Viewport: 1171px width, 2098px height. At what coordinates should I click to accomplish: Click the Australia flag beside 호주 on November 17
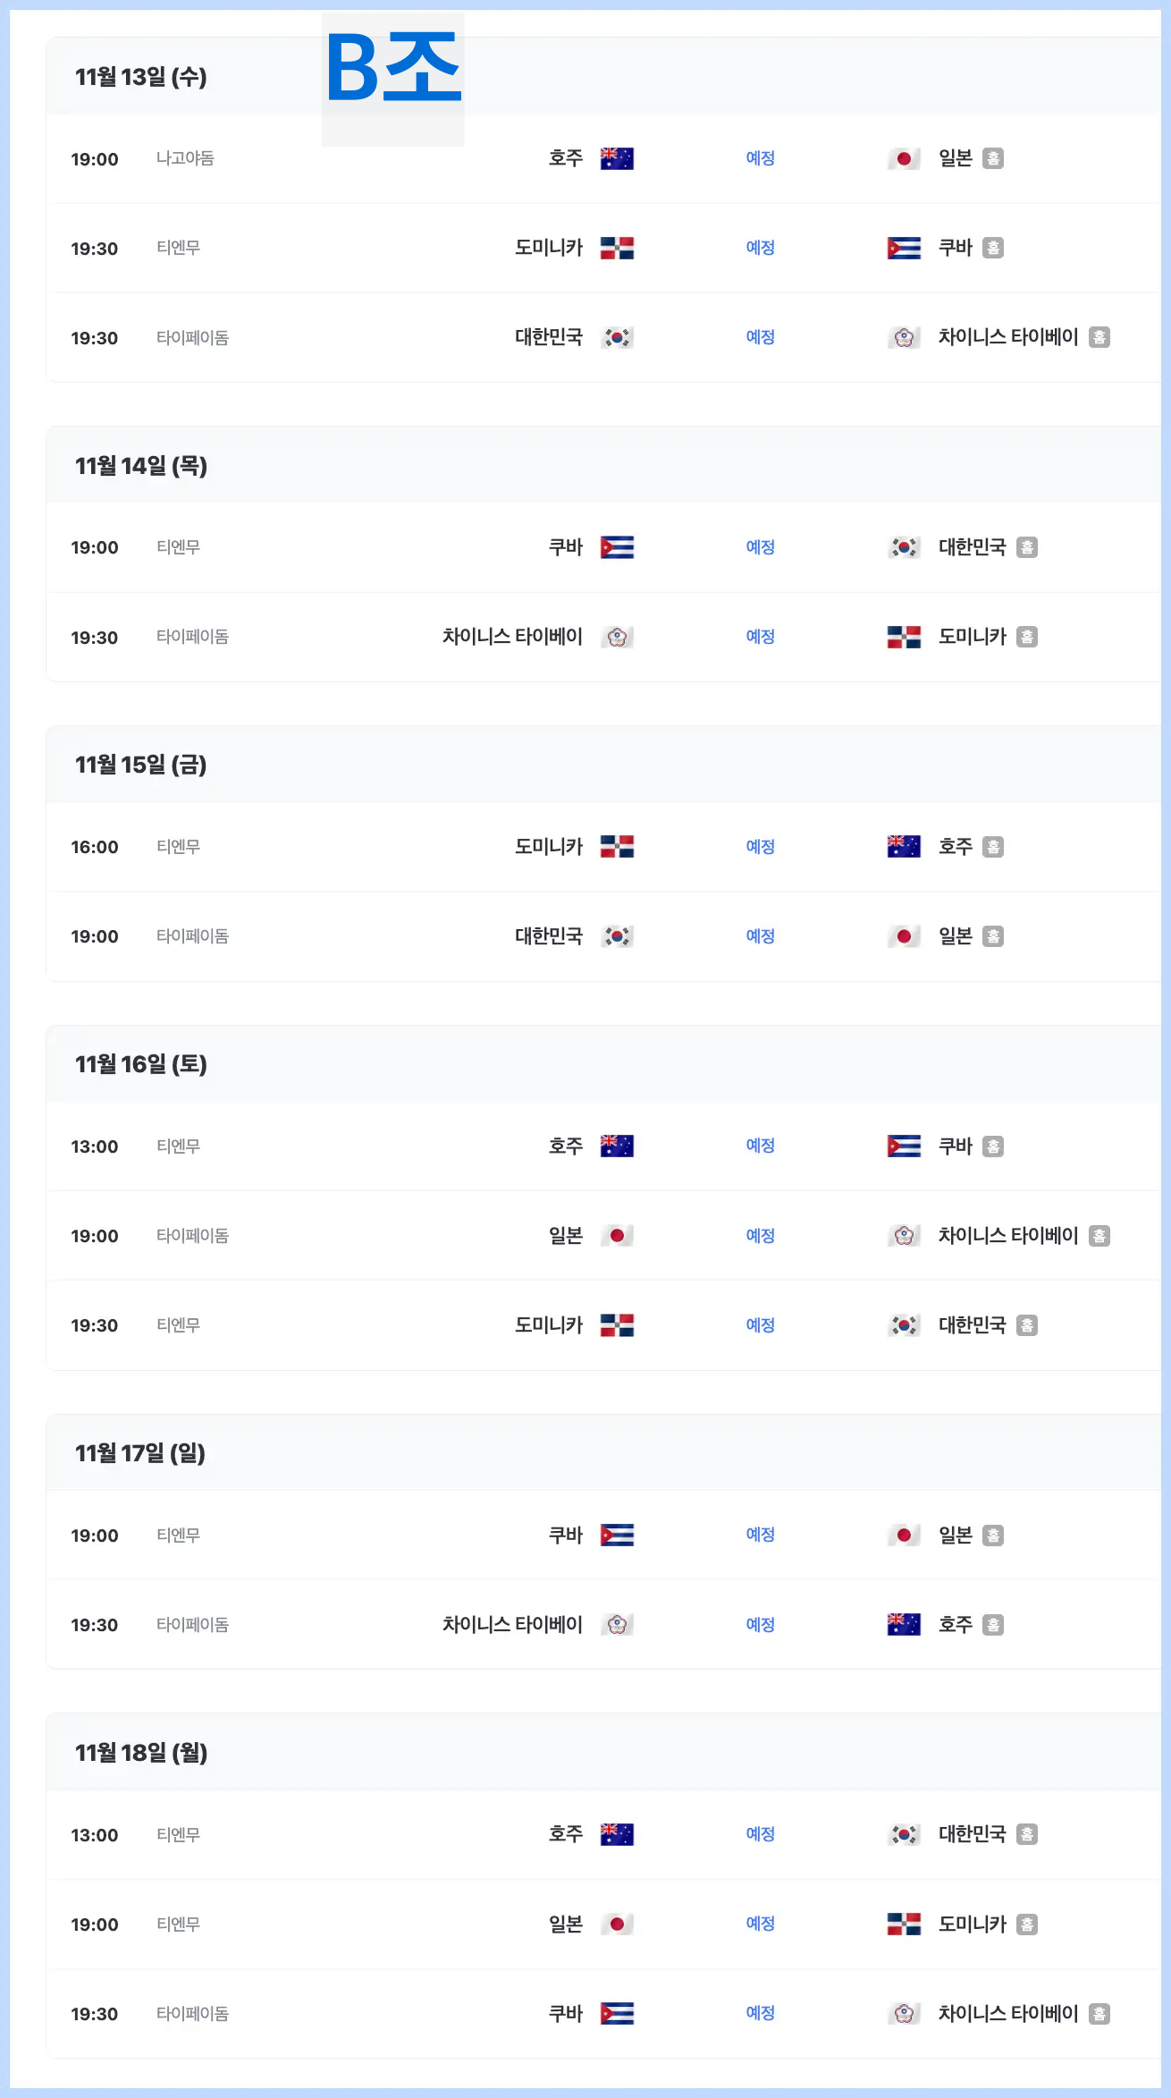905,1625
